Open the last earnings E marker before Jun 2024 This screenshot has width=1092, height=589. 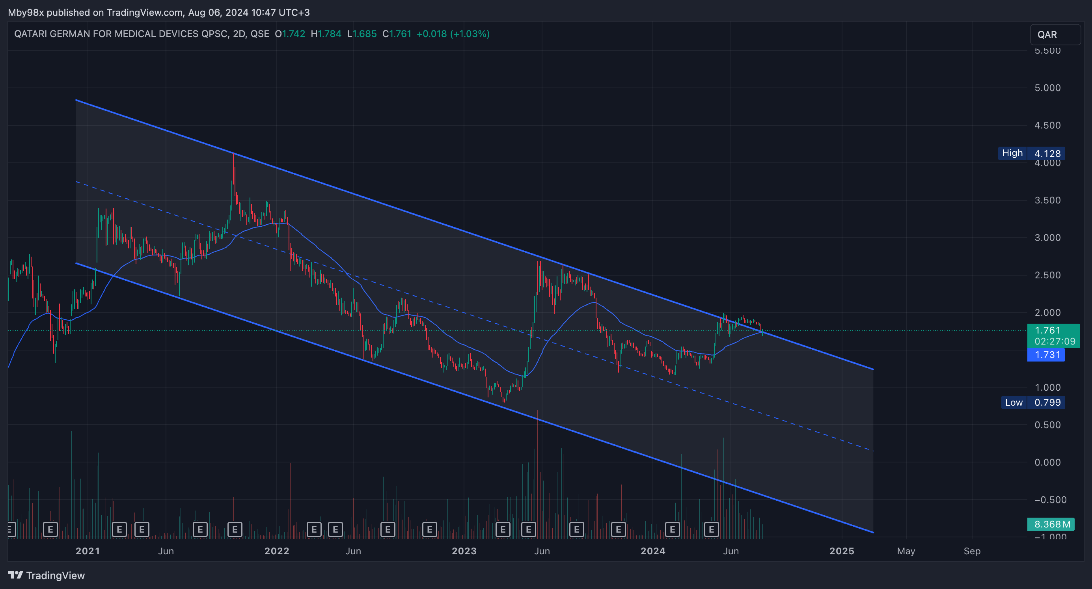711,529
